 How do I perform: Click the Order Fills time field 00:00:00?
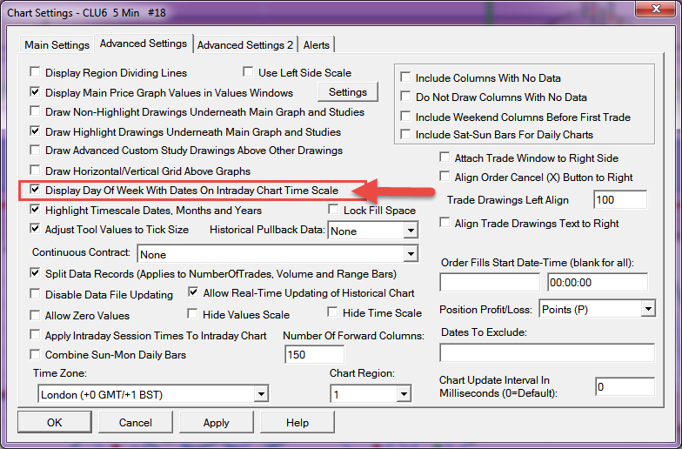598,282
